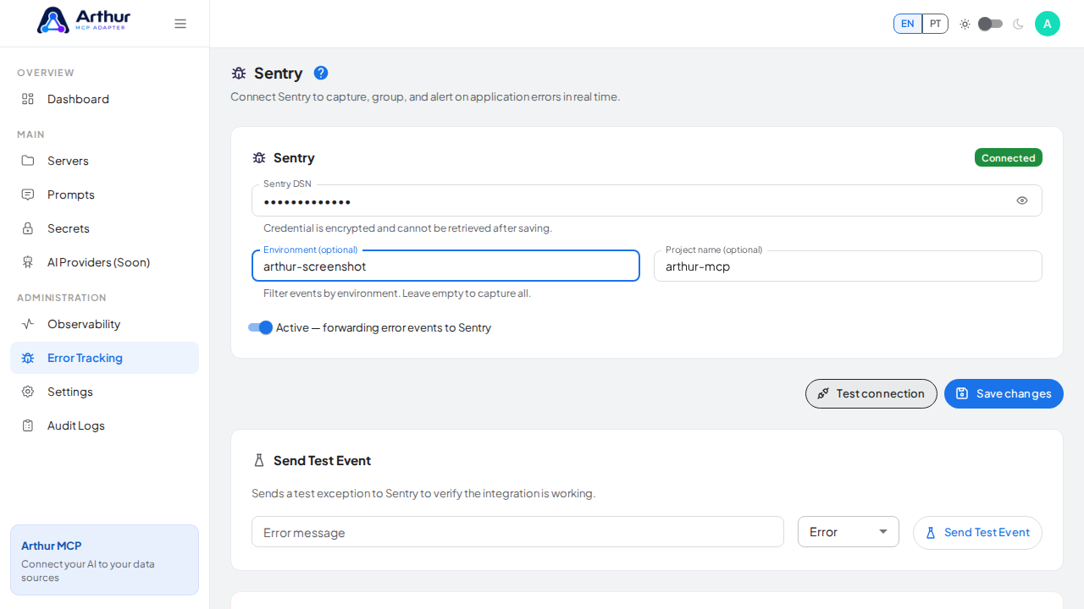The height and width of the screenshot is (609, 1084).
Task: Open the Error severity dropdown
Action: [x=849, y=532]
